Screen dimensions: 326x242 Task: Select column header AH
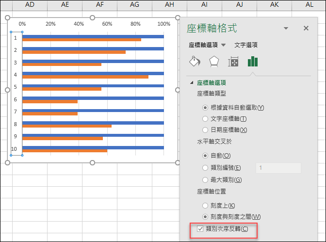pyautogui.click(x=169, y=4)
